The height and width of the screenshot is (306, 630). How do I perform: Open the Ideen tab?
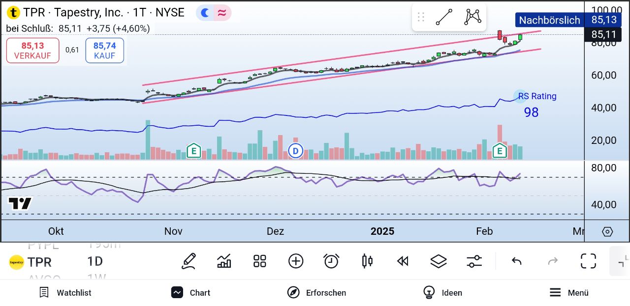coord(442,293)
